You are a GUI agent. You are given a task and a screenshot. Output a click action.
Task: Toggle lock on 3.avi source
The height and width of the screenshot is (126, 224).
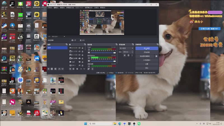[82, 62]
